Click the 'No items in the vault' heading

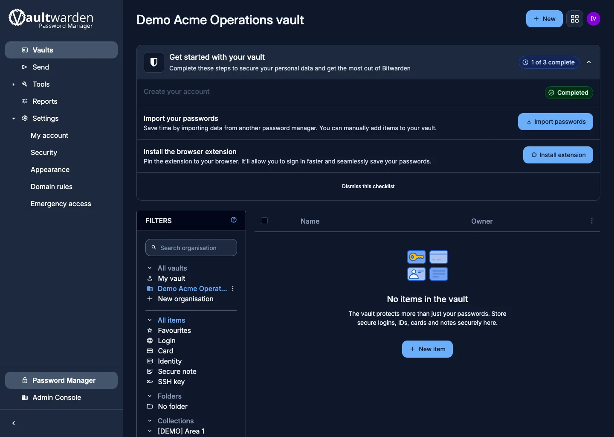click(x=427, y=299)
